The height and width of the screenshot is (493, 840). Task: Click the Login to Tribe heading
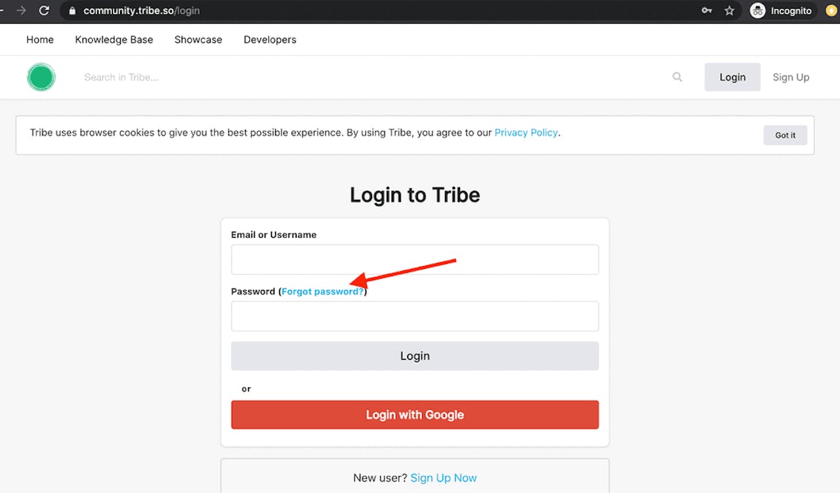tap(415, 195)
